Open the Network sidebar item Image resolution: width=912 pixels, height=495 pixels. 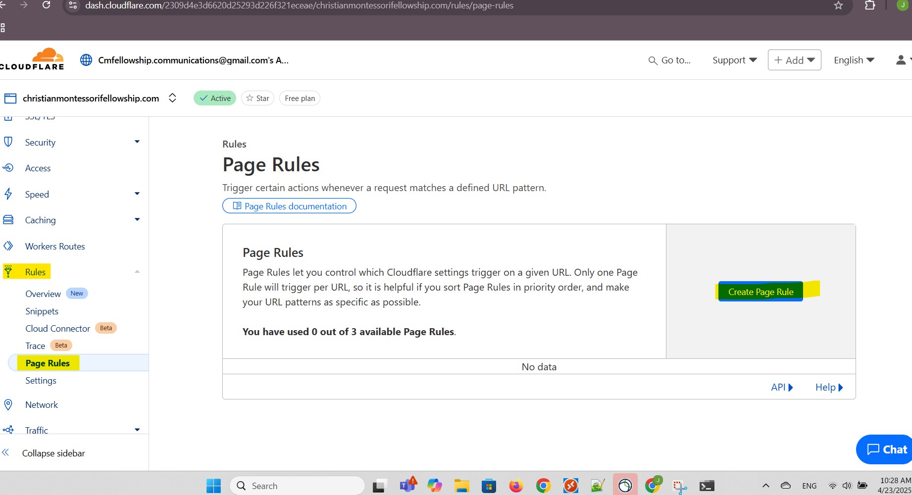[42, 404]
